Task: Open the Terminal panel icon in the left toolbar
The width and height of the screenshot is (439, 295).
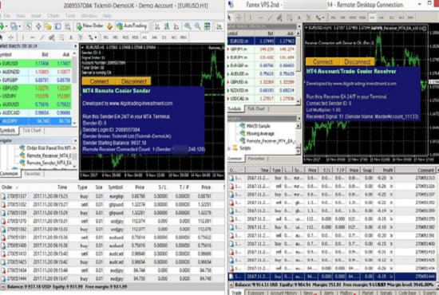Action: pyautogui.click(x=58, y=26)
